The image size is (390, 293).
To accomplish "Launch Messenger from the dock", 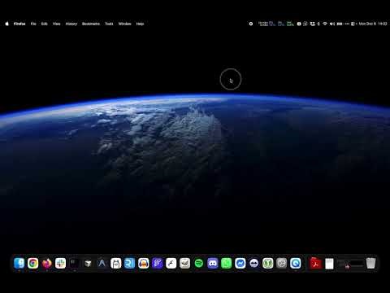I will 240,263.
